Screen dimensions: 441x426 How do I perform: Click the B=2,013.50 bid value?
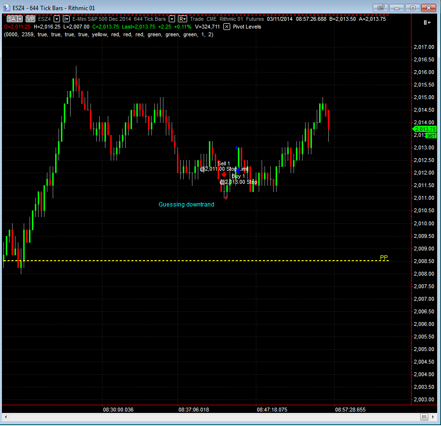pyautogui.click(x=342, y=19)
